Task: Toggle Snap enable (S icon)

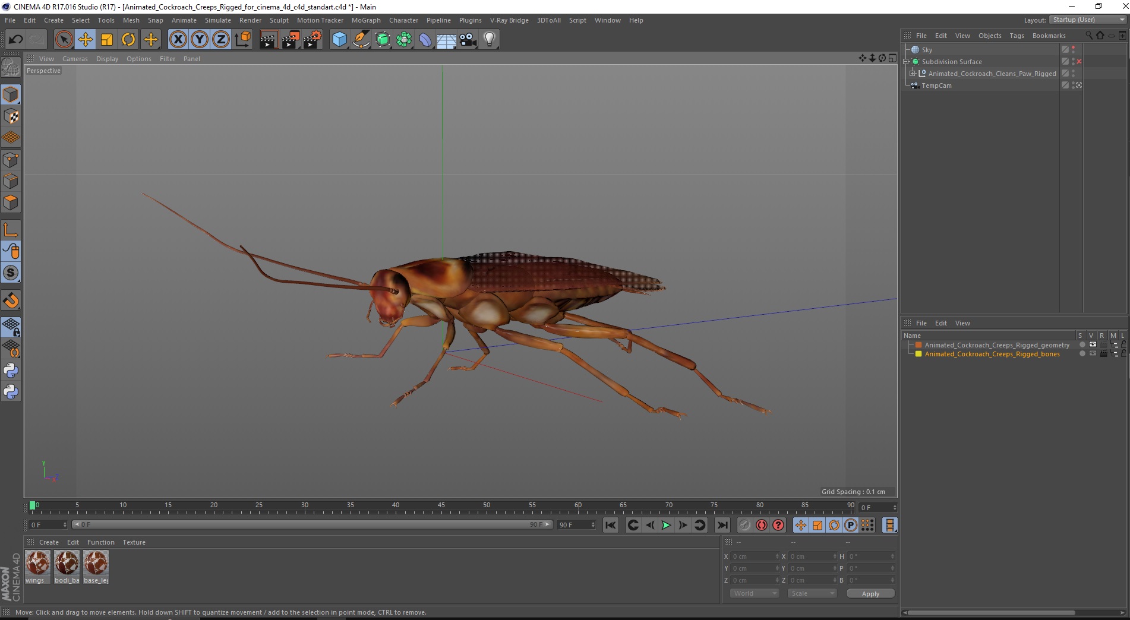Action: click(x=11, y=273)
